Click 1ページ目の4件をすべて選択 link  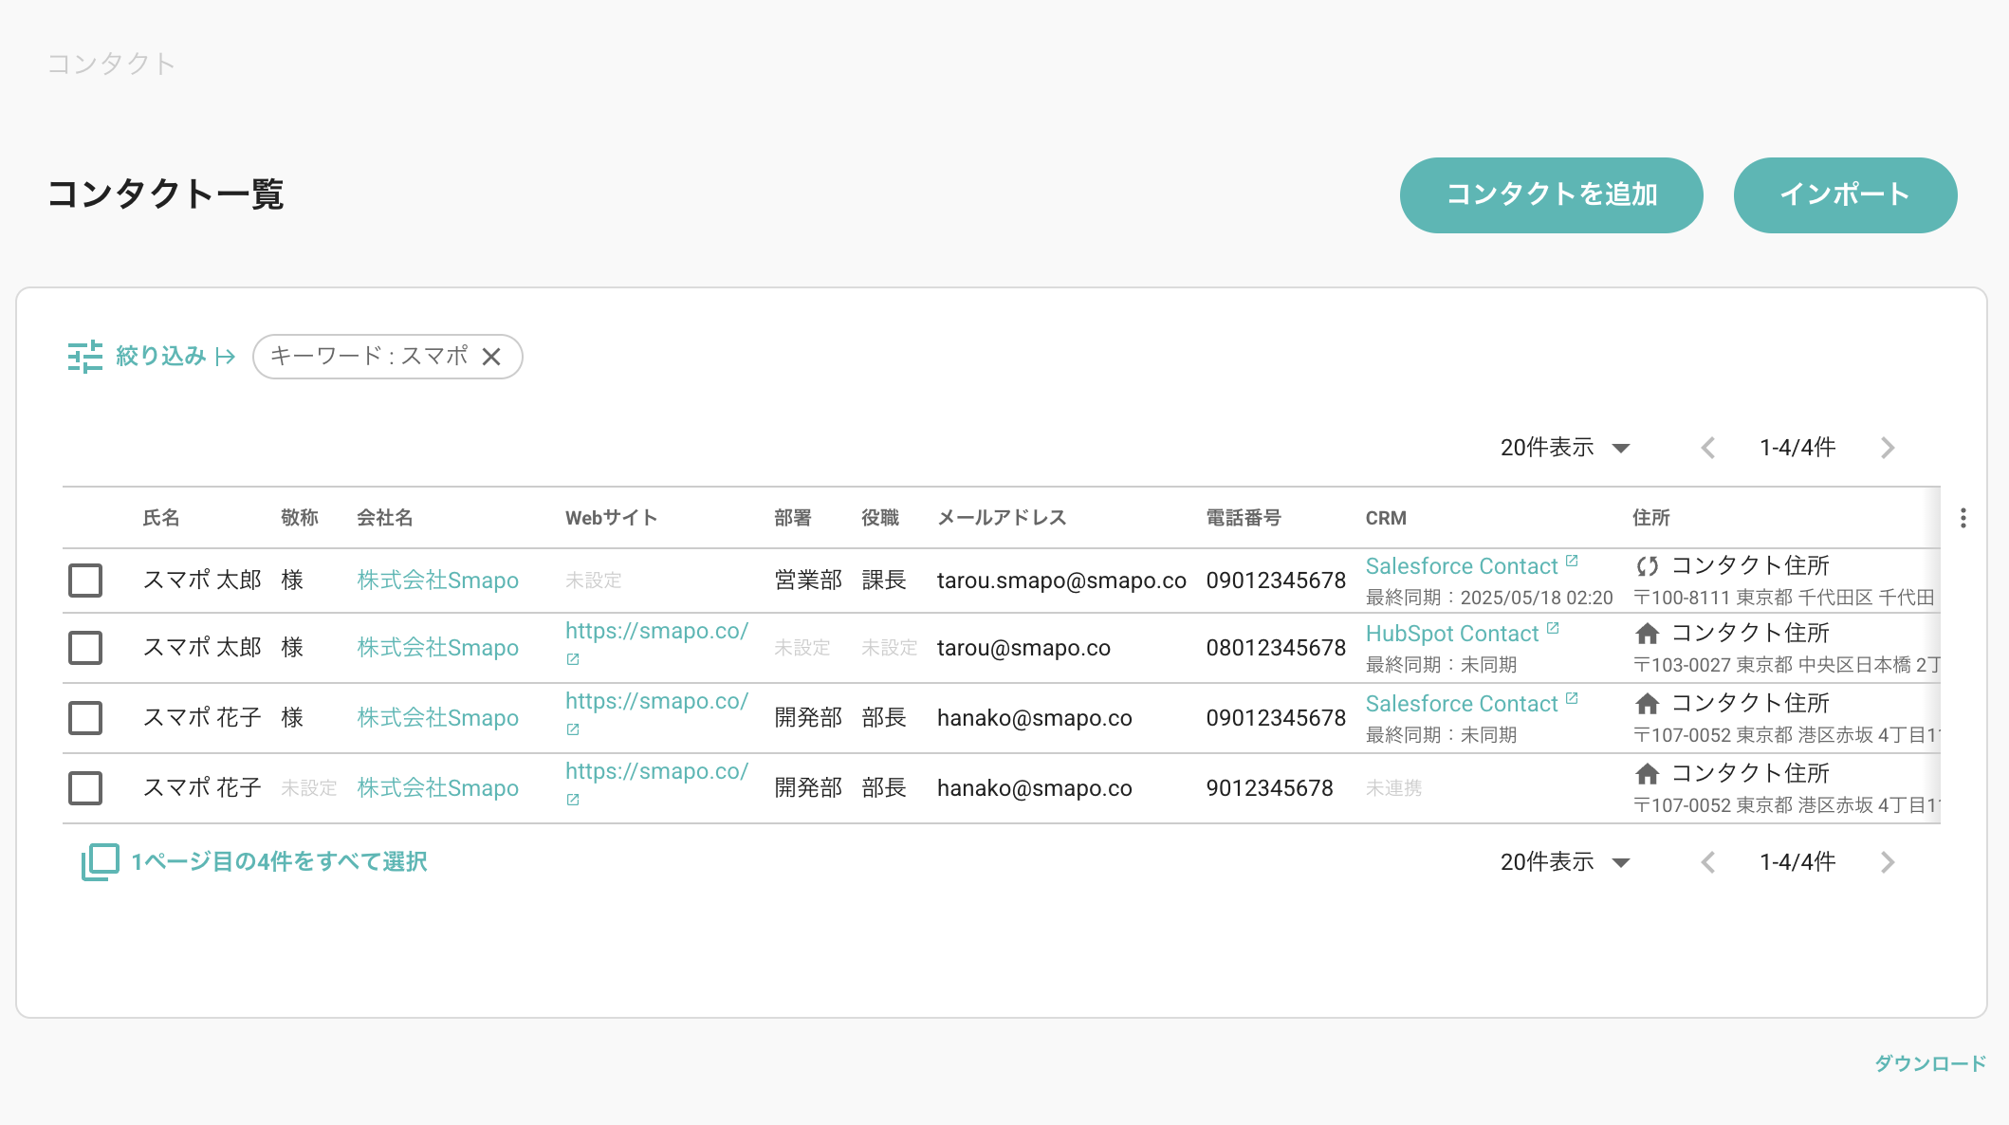279,861
